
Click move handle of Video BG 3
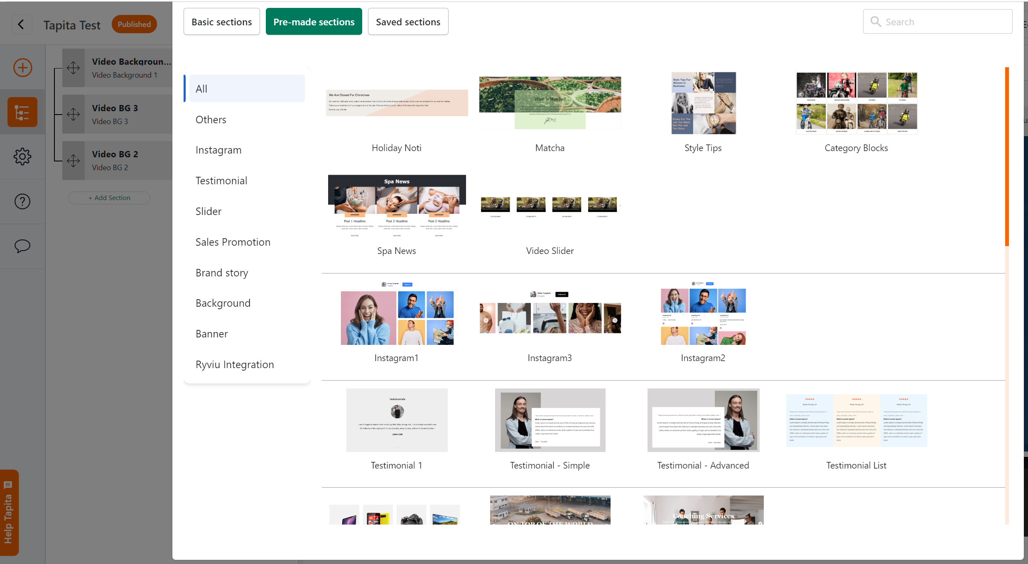click(x=74, y=114)
